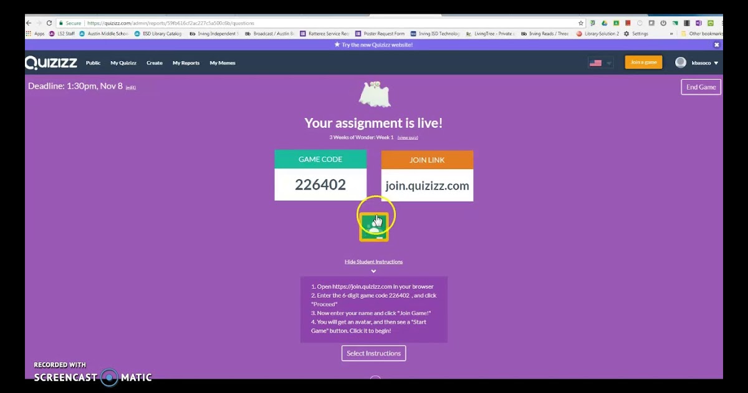Open the Irving ISD Technology bookmark
The image size is (748, 393).
(x=435, y=34)
